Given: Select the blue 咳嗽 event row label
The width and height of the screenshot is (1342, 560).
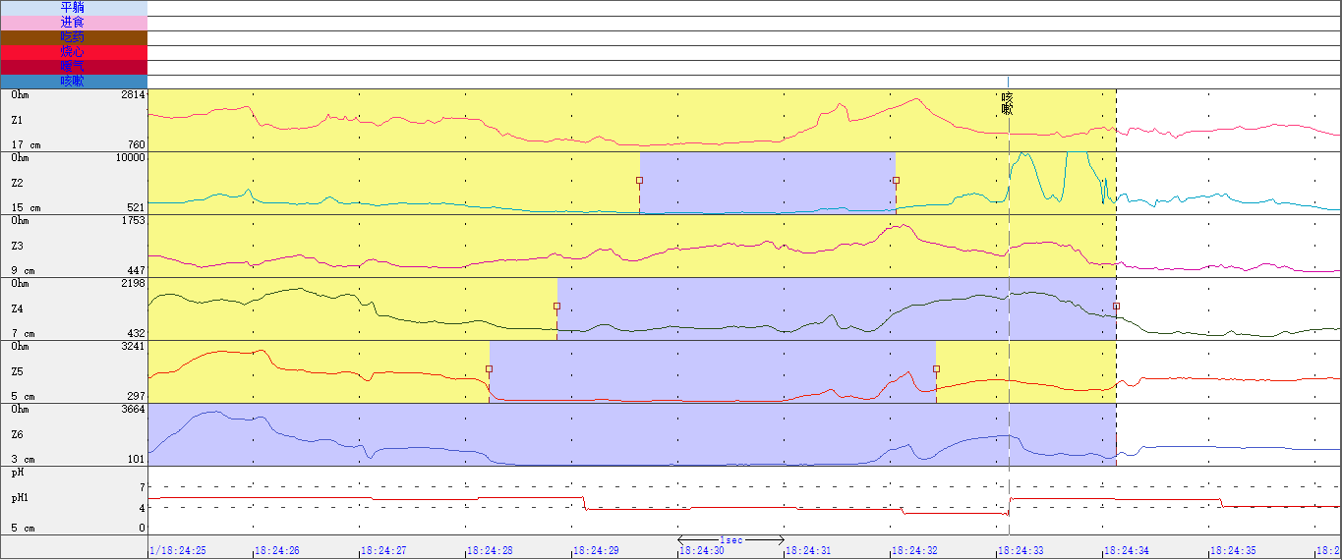Looking at the screenshot, I should [x=73, y=82].
